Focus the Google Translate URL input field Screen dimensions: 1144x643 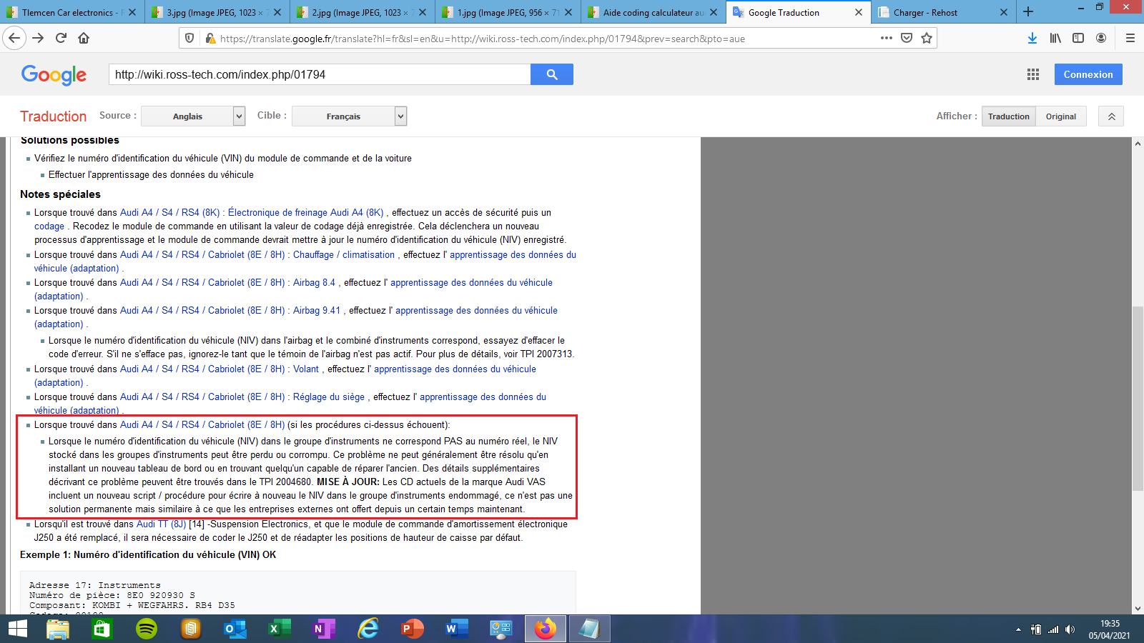click(x=320, y=74)
